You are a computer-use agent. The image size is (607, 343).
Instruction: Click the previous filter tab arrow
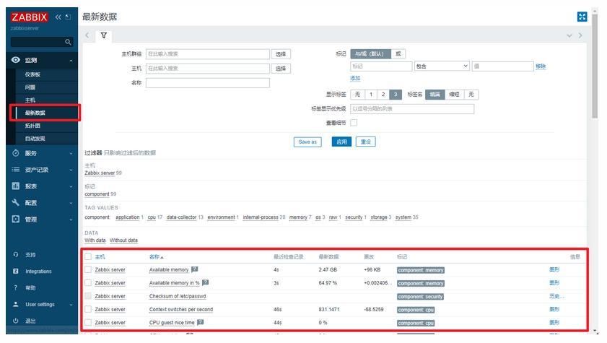click(x=87, y=35)
